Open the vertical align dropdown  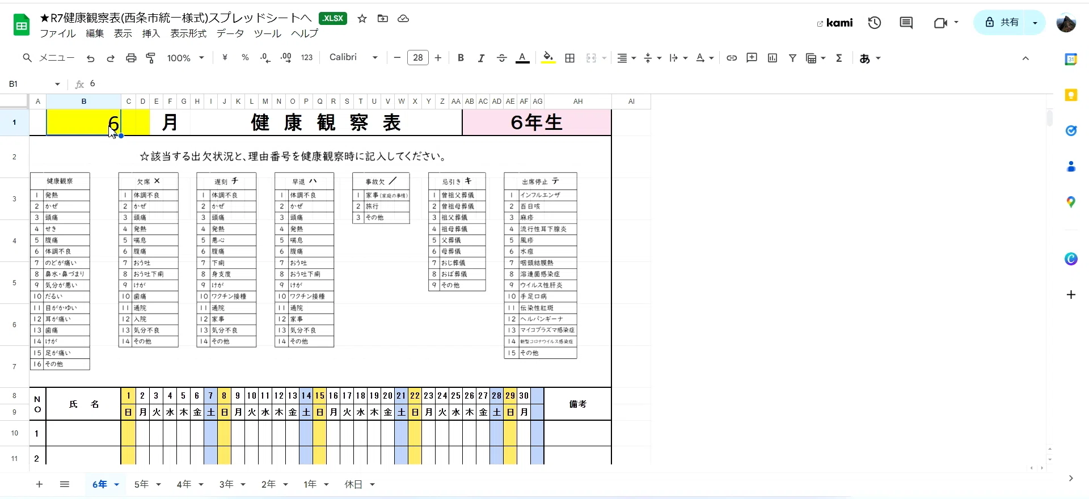coord(653,58)
